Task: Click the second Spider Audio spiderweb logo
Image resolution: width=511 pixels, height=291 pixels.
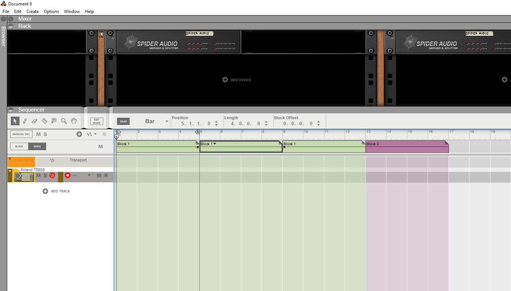Action: 410,42
